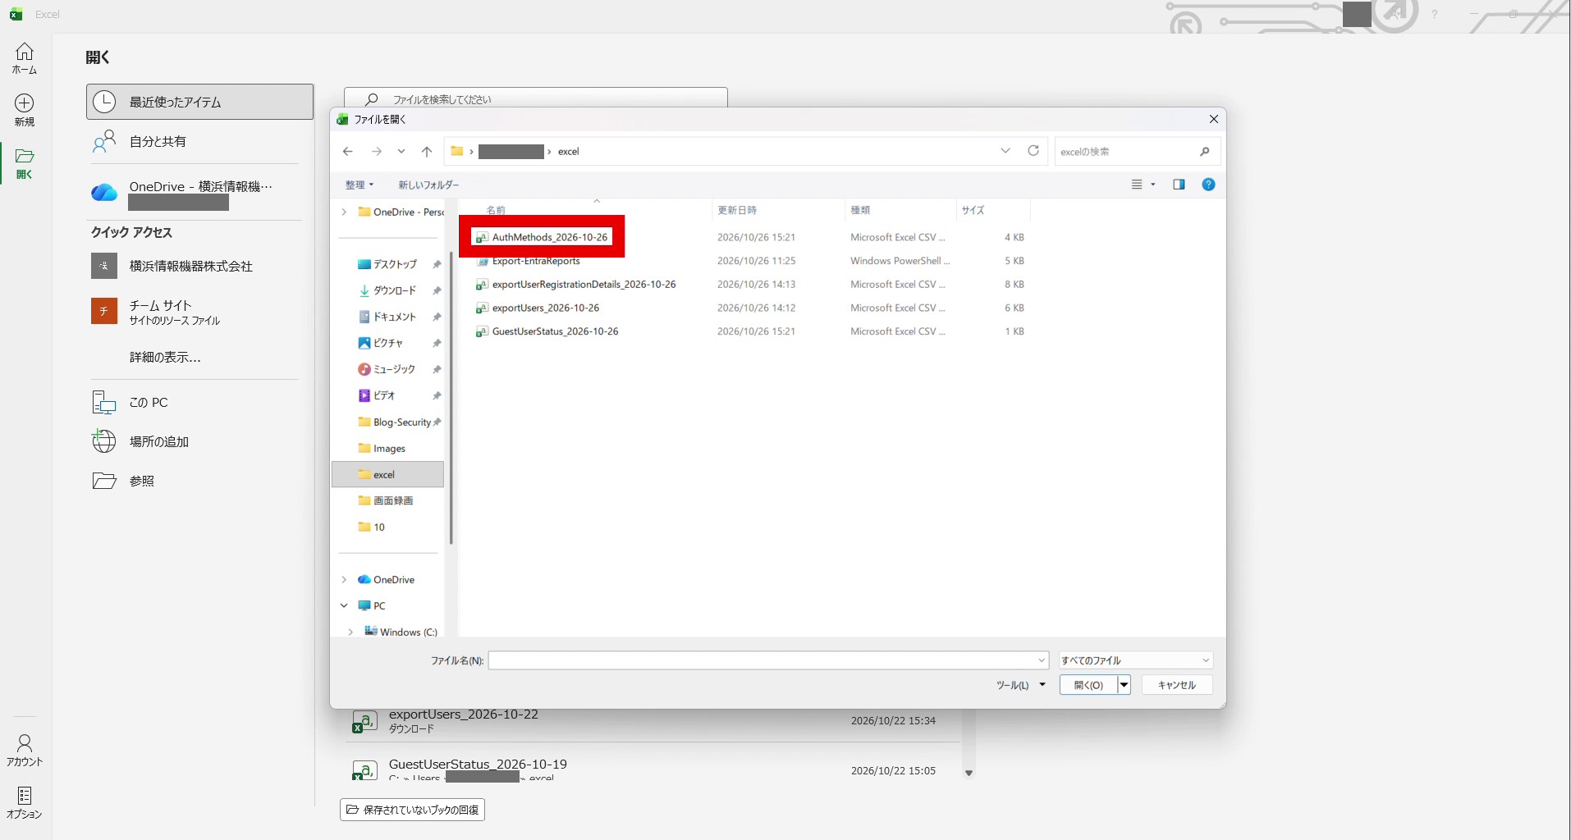Viewport: 1571px width, 840px height.
Task: Click 新しいフォルダー button
Action: [428, 185]
